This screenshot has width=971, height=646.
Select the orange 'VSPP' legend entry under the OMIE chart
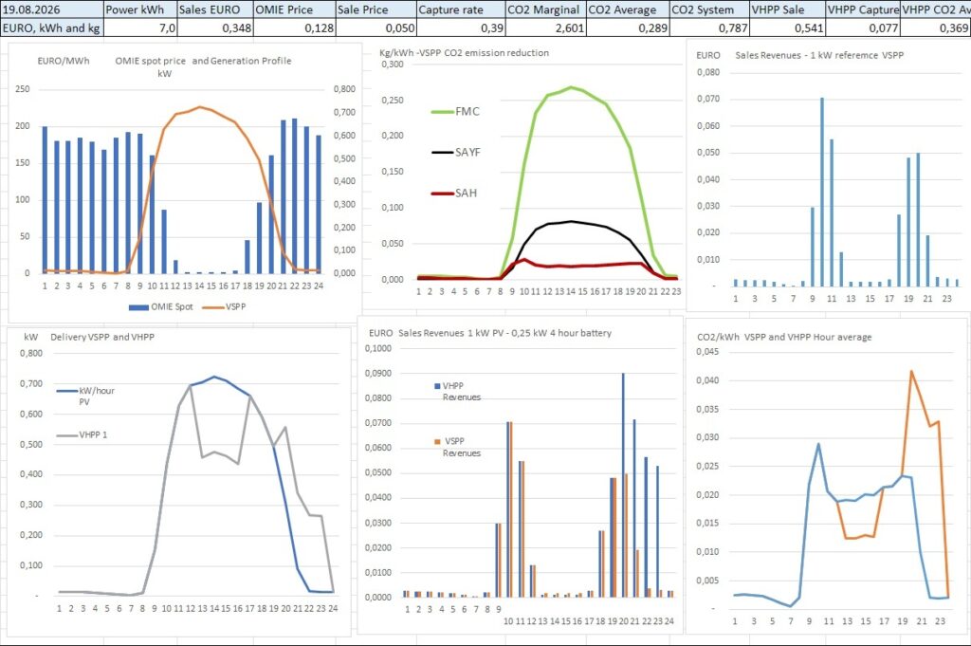point(224,306)
